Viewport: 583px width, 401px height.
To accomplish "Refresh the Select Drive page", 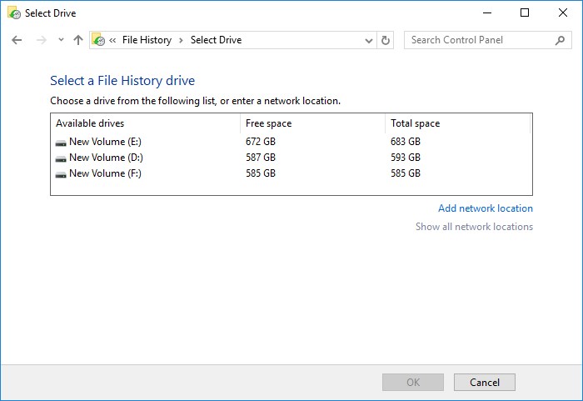I will tap(386, 40).
